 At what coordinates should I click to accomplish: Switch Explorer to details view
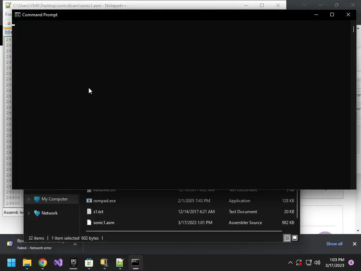[x=287, y=238]
